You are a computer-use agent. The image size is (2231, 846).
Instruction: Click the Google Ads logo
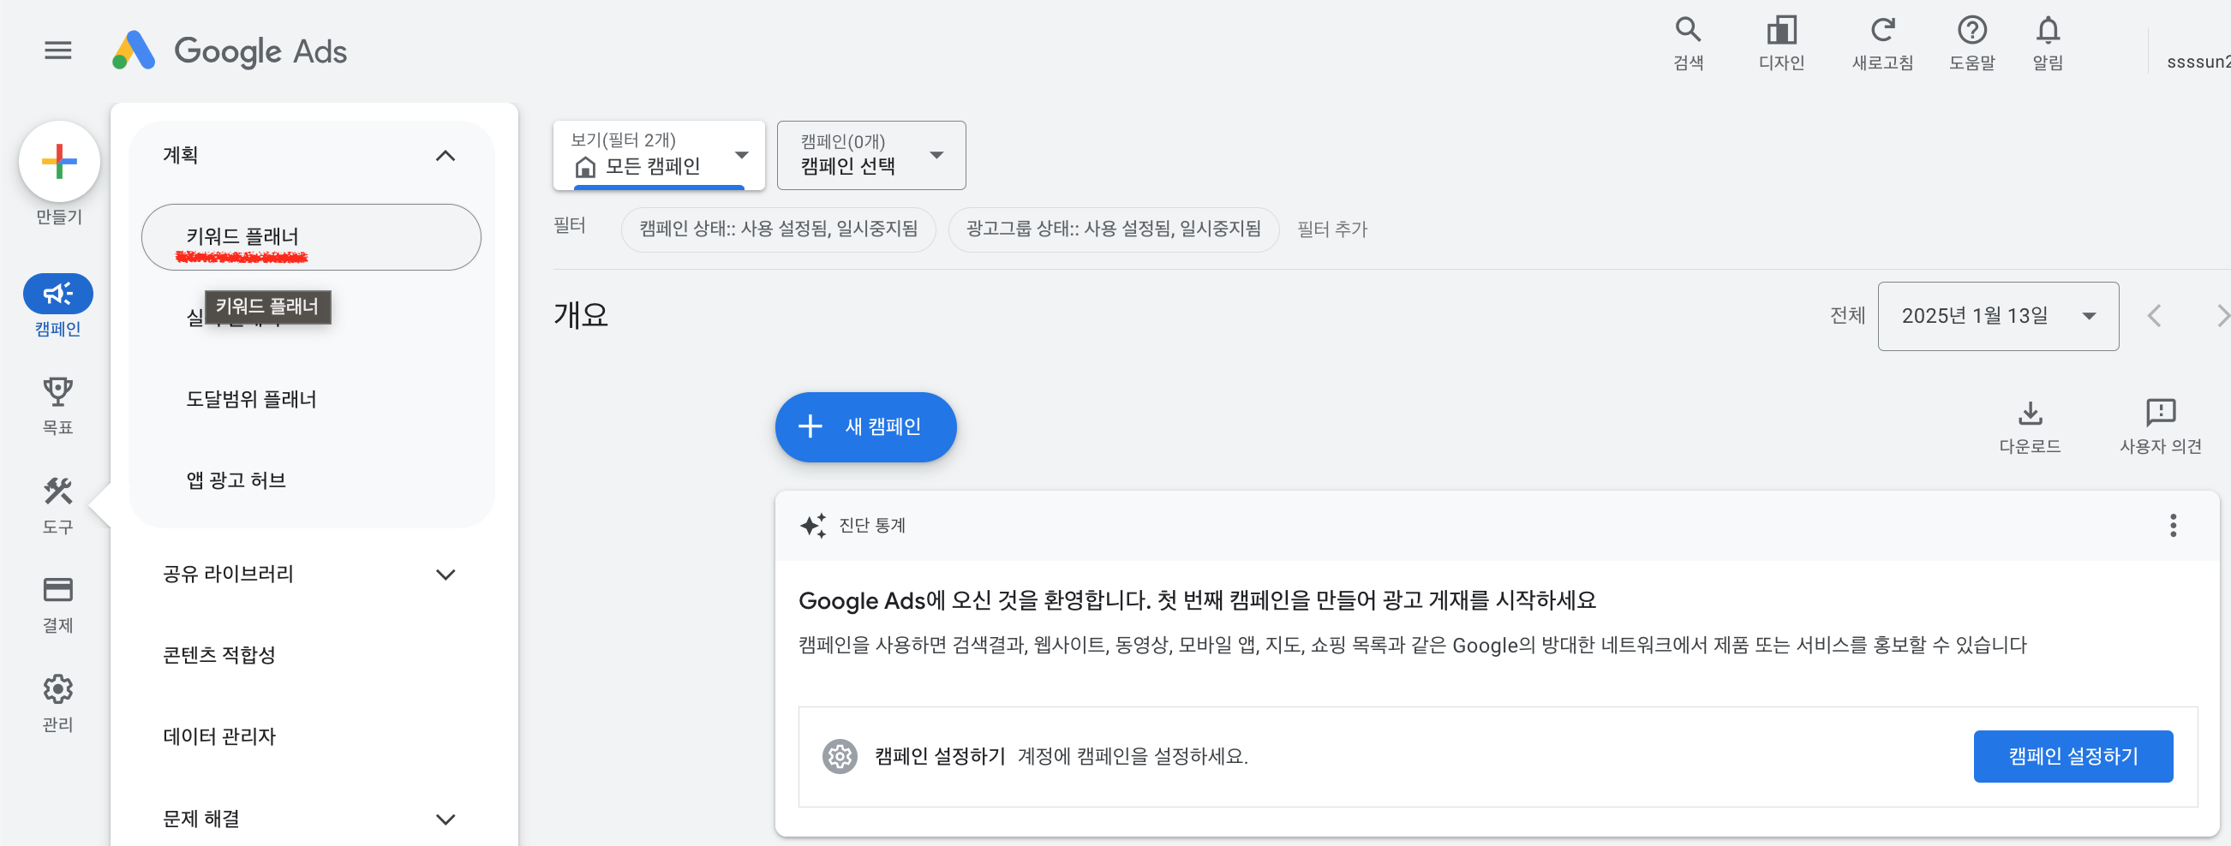pyautogui.click(x=230, y=51)
